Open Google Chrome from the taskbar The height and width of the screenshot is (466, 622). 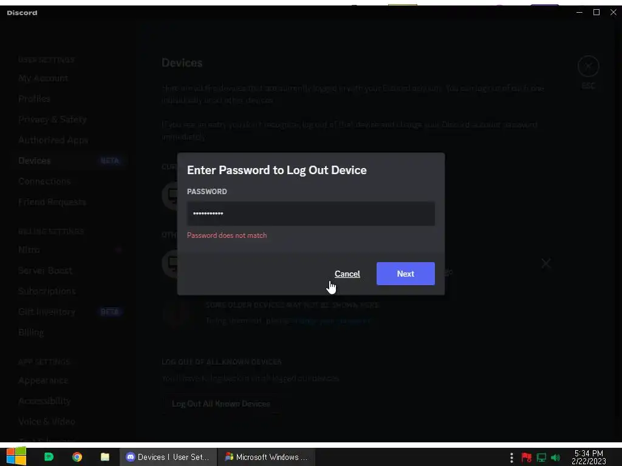(x=77, y=457)
